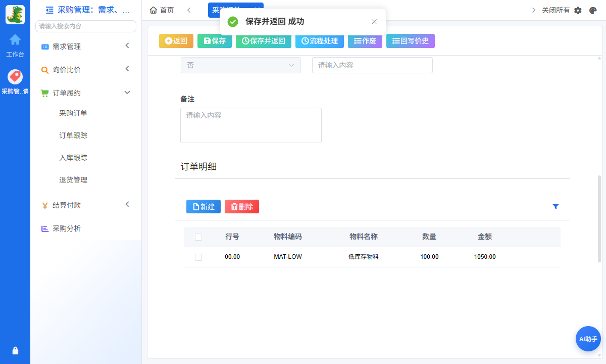Viewport: 606px width, 364px height.
Task: Click the filter funnel icon above the order table
Action: pyautogui.click(x=555, y=206)
